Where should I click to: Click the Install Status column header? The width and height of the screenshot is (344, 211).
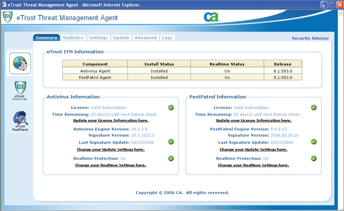(159, 64)
